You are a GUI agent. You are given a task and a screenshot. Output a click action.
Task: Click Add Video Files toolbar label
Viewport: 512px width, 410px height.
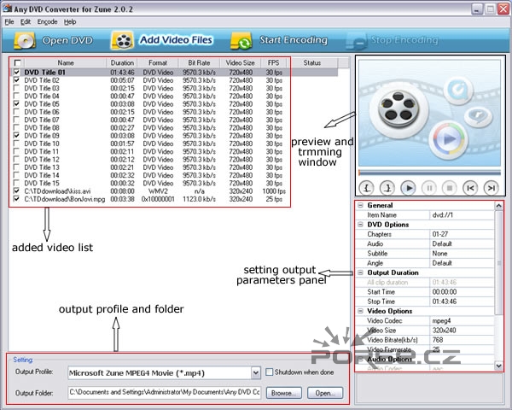pyautogui.click(x=177, y=40)
